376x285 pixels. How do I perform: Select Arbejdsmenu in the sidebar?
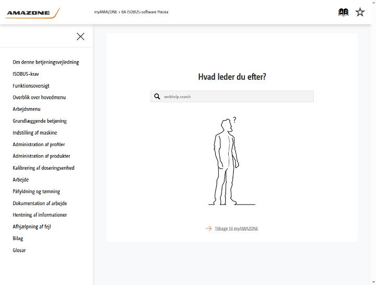27,109
